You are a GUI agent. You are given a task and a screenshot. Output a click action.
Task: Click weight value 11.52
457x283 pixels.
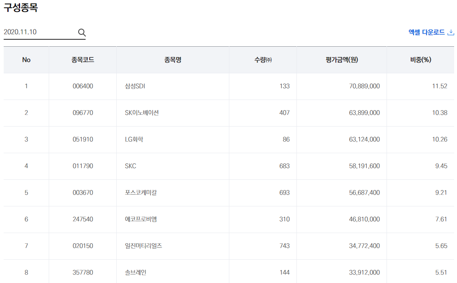pyautogui.click(x=439, y=86)
